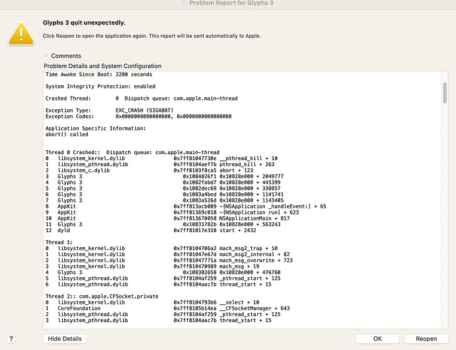Image resolution: width=456 pixels, height=350 pixels.
Task: Click Glyphs 3 frame '+ 445399'
Action: point(163,183)
